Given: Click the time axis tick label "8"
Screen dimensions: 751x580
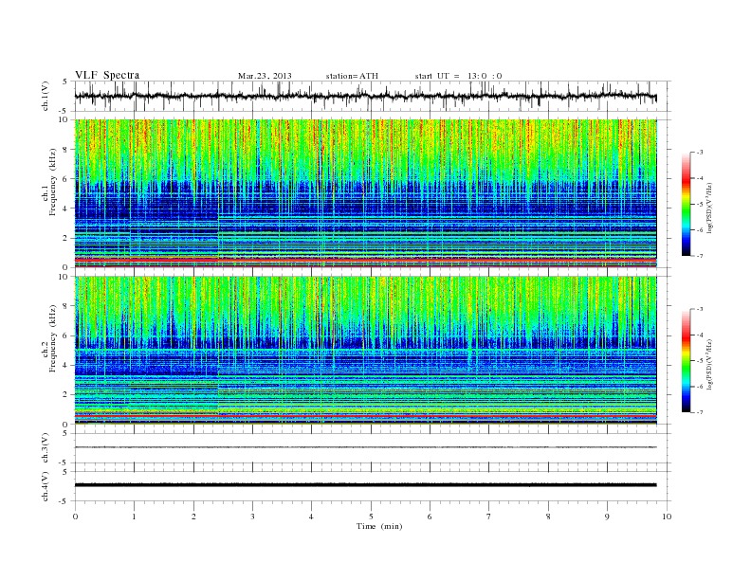Looking at the screenshot, I should [x=548, y=517].
